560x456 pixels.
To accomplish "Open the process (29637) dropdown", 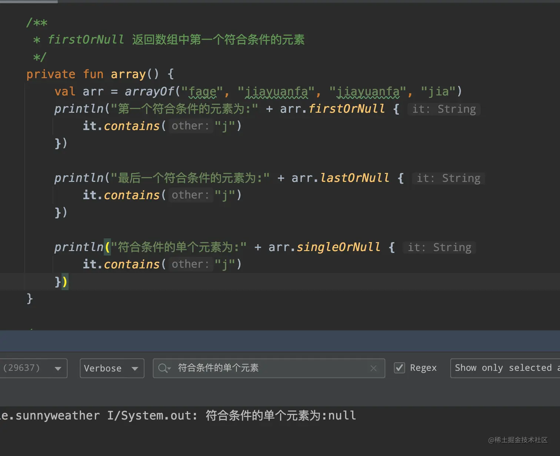I will pos(33,368).
